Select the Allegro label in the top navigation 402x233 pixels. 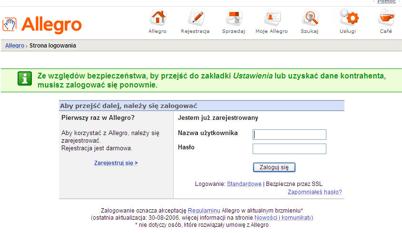pos(157,31)
